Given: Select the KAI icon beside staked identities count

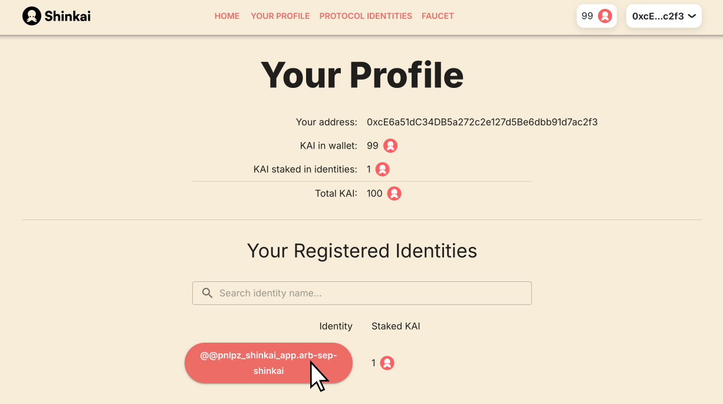Looking at the screenshot, I should coord(382,169).
